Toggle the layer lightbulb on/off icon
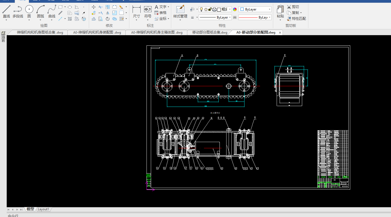This screenshot has height=217, width=391. coord(201,9)
